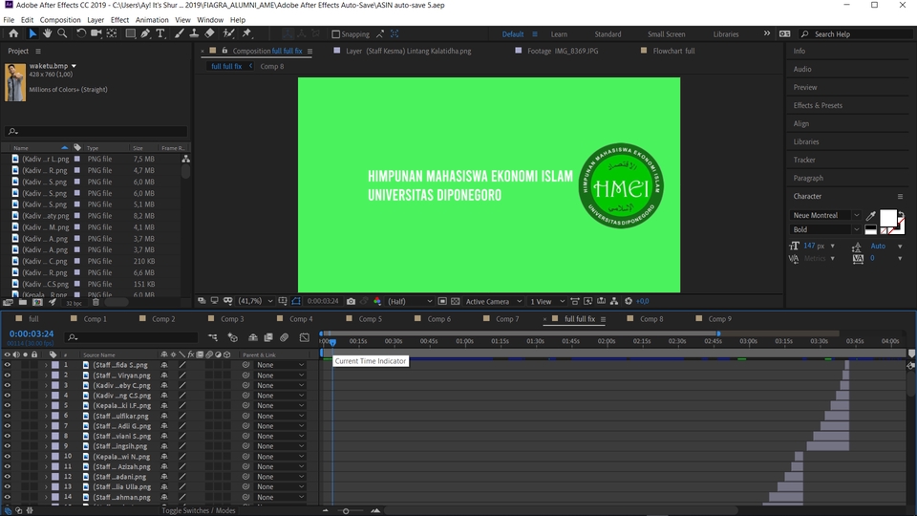Viewport: 917px width, 516px height.
Task: Toggle the transparency grid icon in viewer
Action: [x=455, y=301]
